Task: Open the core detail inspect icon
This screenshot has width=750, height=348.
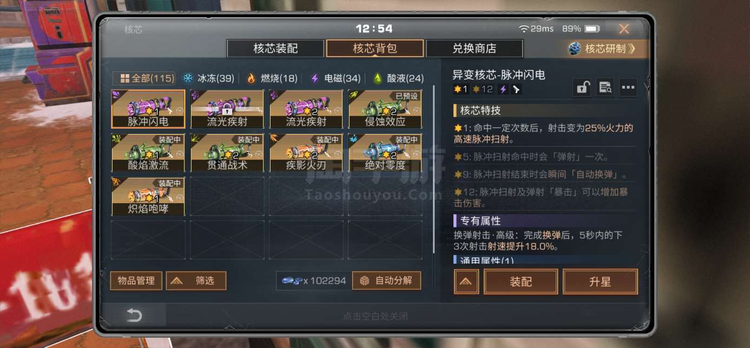Action: (x=605, y=88)
